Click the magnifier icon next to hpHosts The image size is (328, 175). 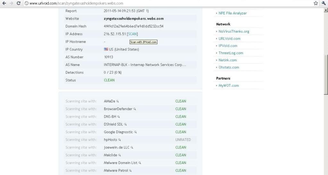pos(120,140)
